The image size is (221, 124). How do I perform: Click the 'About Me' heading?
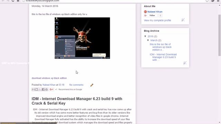(x=150, y=6)
